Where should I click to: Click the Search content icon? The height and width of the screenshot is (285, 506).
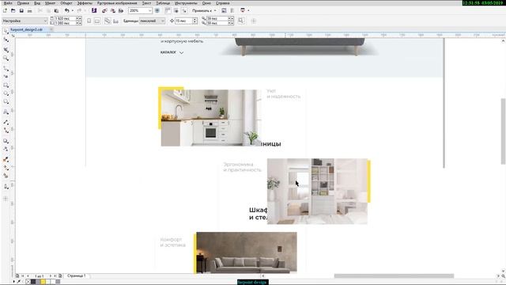tap(94, 10)
